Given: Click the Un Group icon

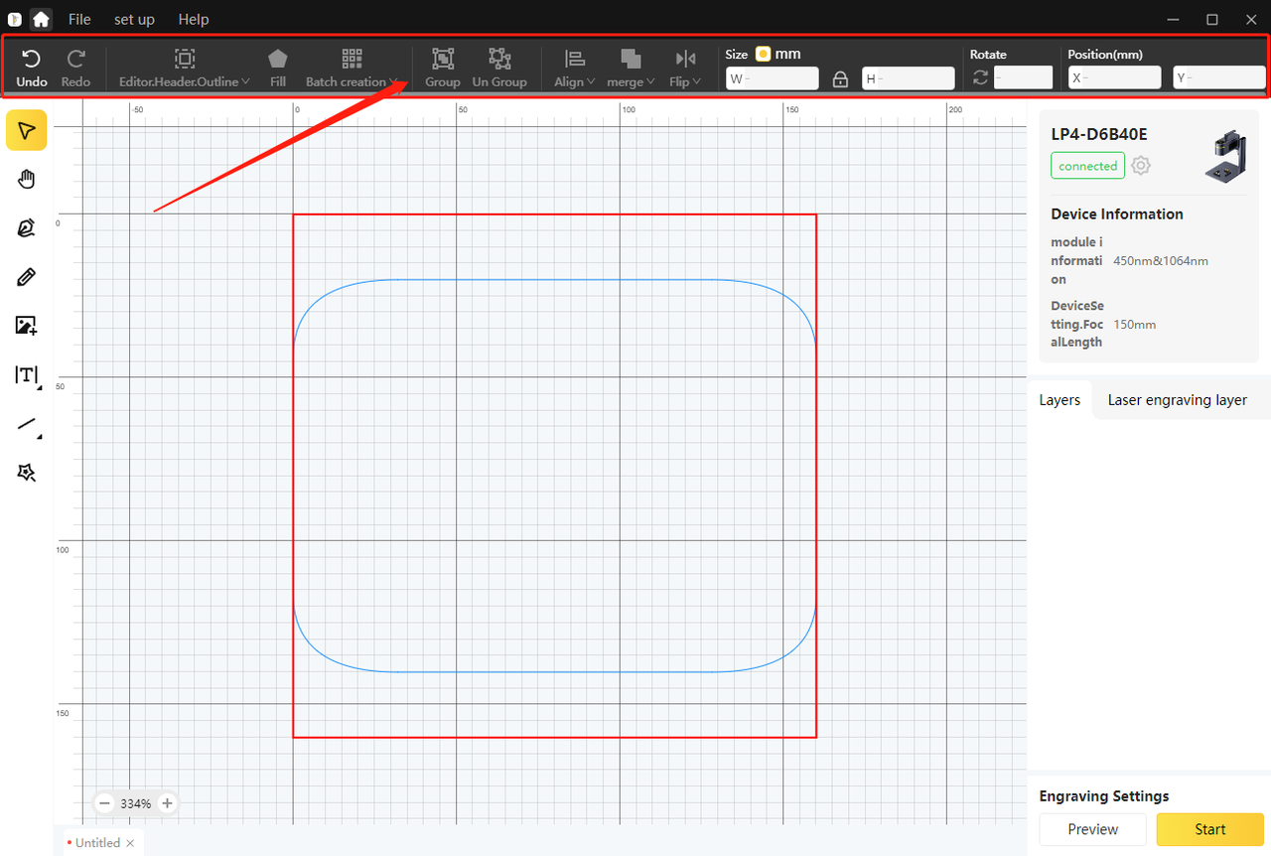Looking at the screenshot, I should (x=499, y=59).
